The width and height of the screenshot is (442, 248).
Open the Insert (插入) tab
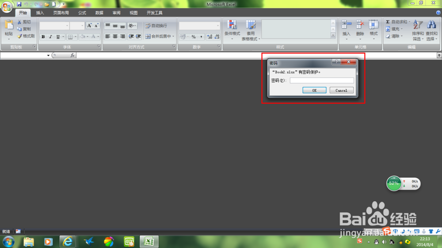pyautogui.click(x=40, y=13)
